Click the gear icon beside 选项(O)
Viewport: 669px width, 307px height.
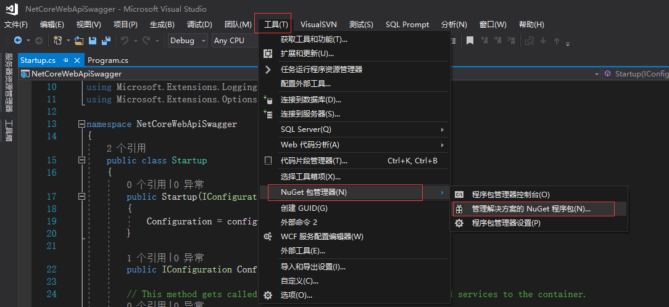[x=268, y=295]
